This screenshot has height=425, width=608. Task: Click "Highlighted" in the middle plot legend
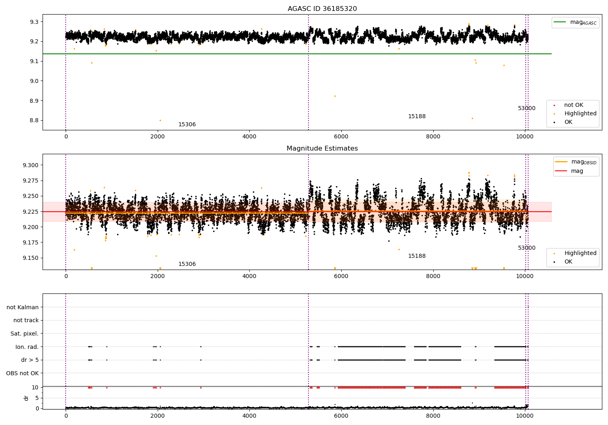click(580, 253)
